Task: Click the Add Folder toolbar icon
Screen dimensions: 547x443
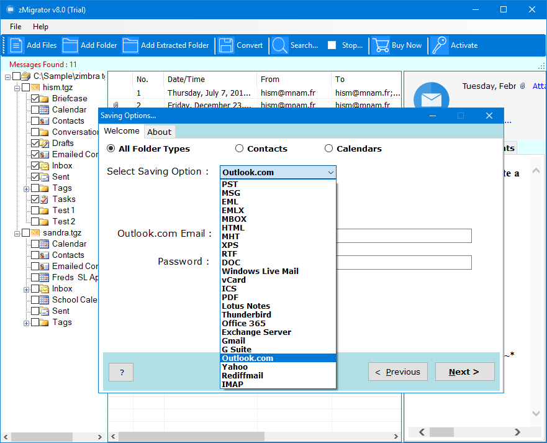Action: point(70,45)
